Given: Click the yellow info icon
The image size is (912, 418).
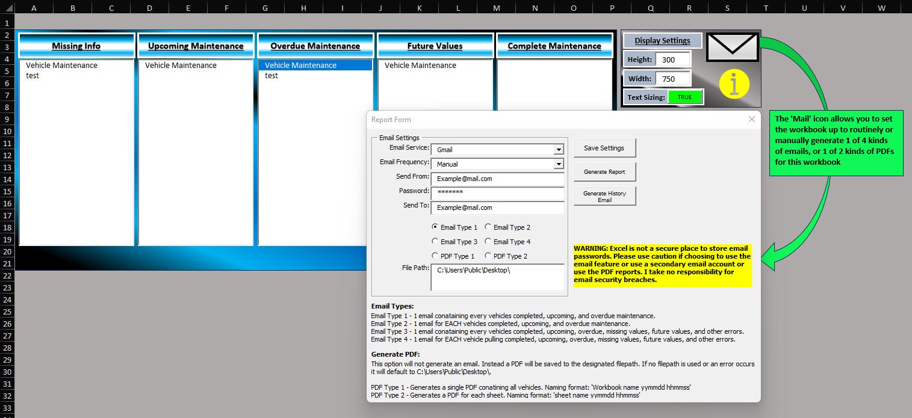Looking at the screenshot, I should [734, 84].
